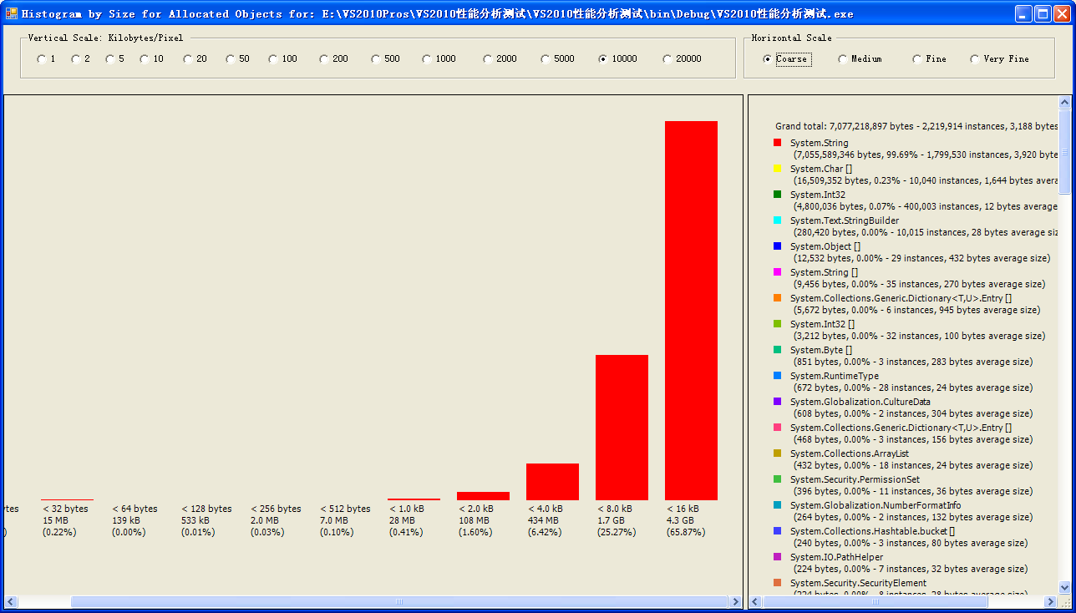Click legend vertical scrollbar up arrow

pyautogui.click(x=1064, y=103)
